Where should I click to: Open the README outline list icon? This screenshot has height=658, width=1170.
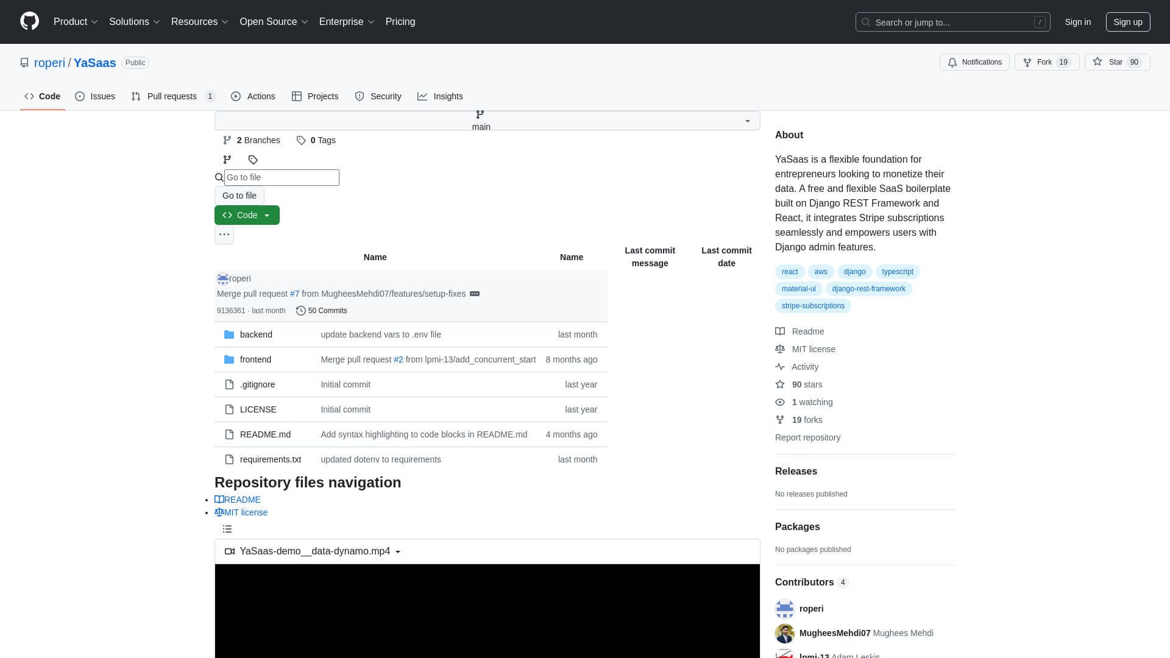click(x=227, y=529)
